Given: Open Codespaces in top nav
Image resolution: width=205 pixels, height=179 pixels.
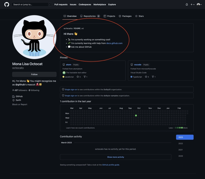Looking at the screenshot, I should 85,4.
